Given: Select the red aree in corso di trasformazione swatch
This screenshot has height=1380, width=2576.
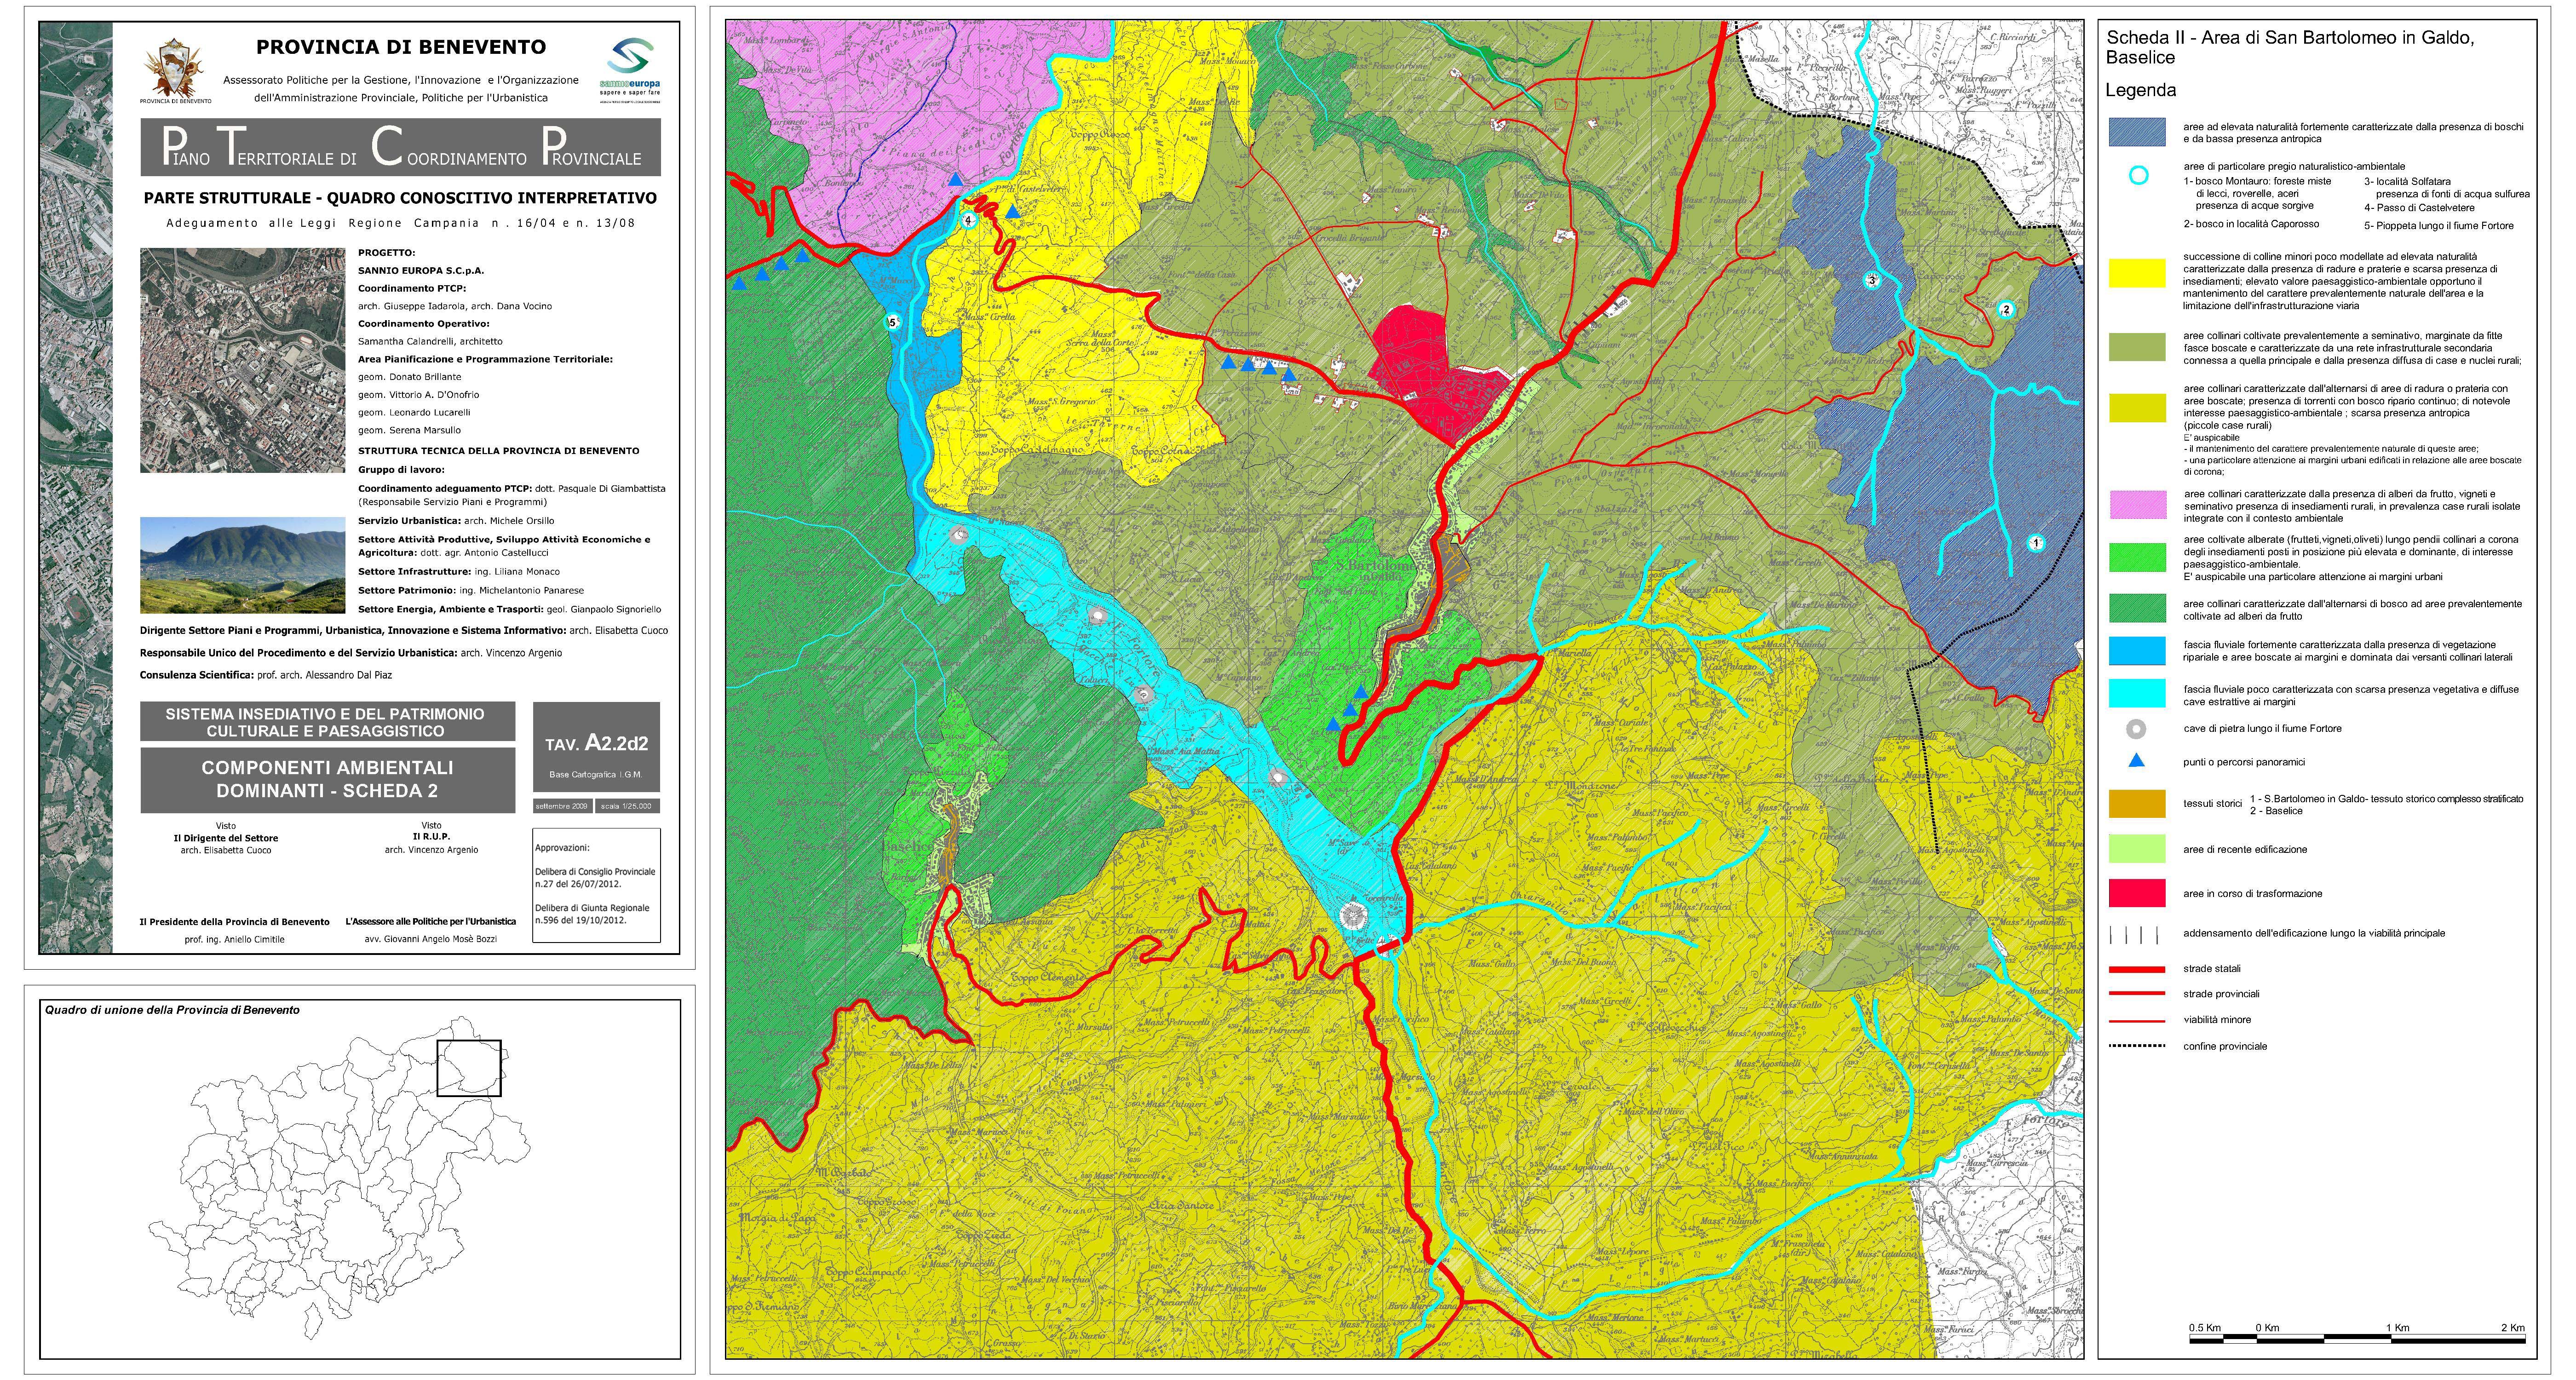Looking at the screenshot, I should (2137, 892).
